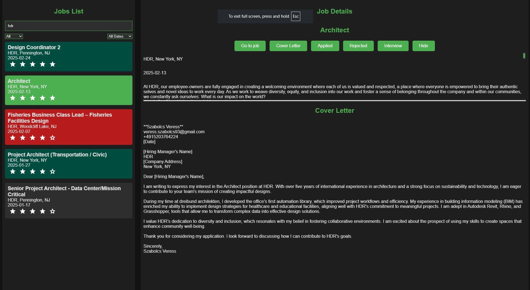The width and height of the screenshot is (530, 290).
Task: Click third star on Project Architect (Transportation / Civic)
Action: point(33,172)
